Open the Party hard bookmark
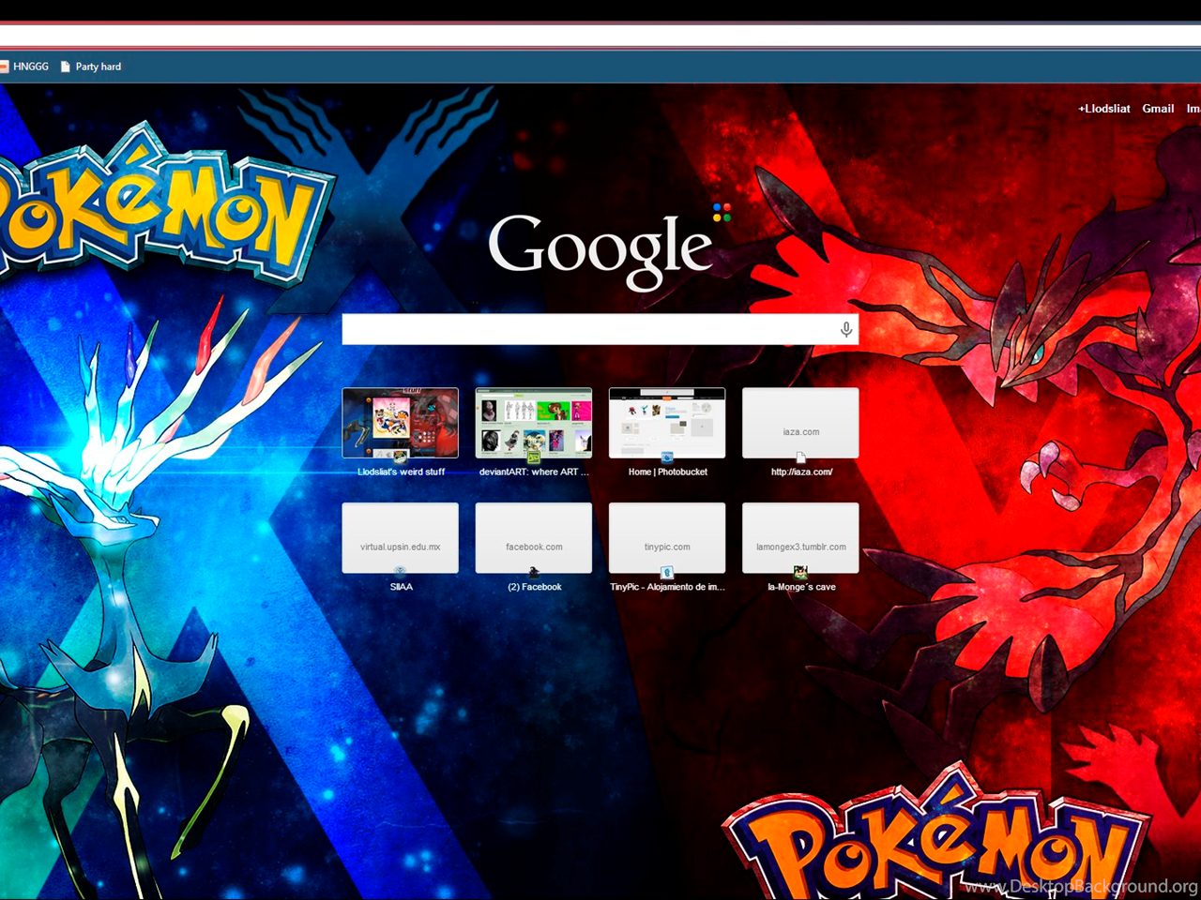The width and height of the screenshot is (1201, 900). 91,67
